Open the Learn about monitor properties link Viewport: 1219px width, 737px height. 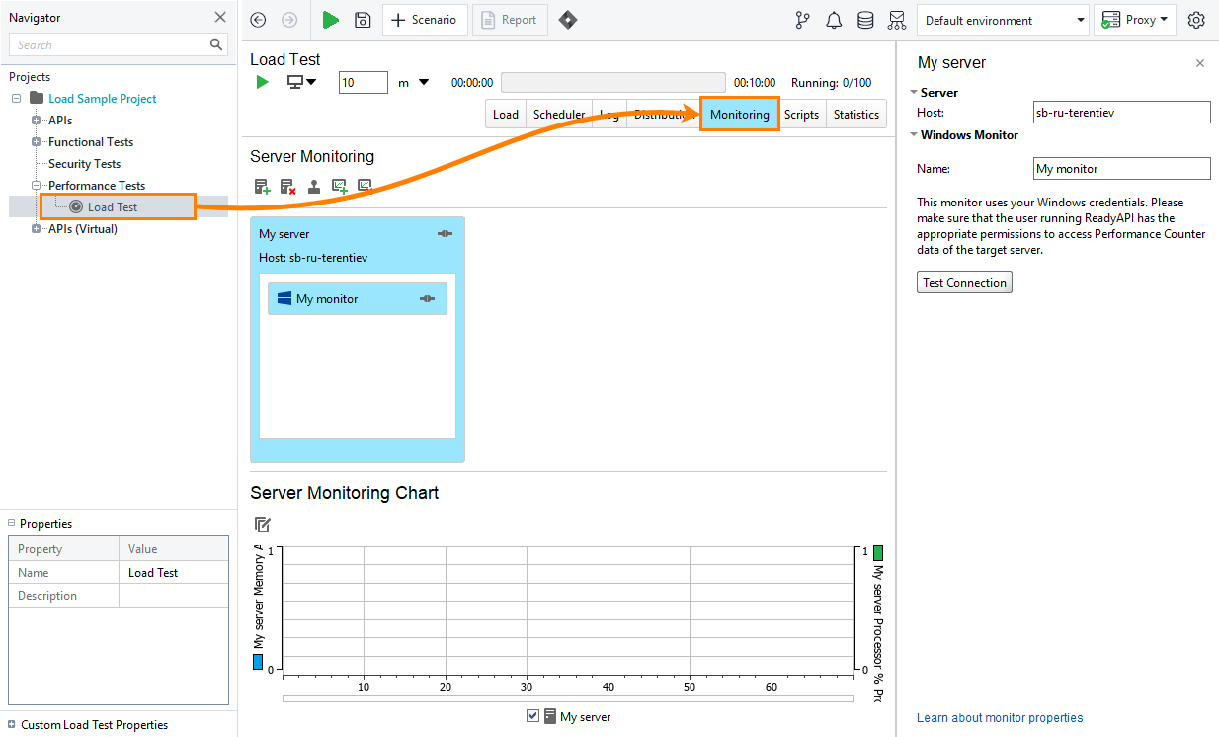(1000, 718)
